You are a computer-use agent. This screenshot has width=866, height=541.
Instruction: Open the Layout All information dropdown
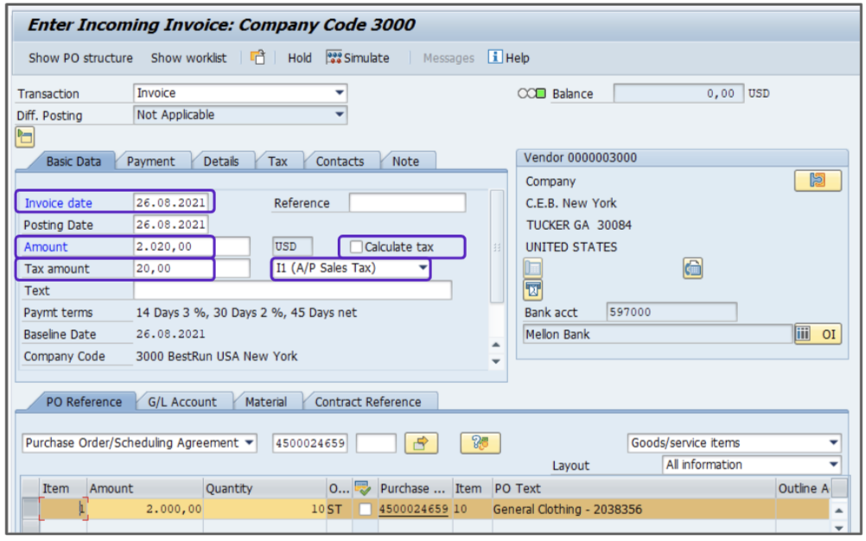(x=833, y=465)
